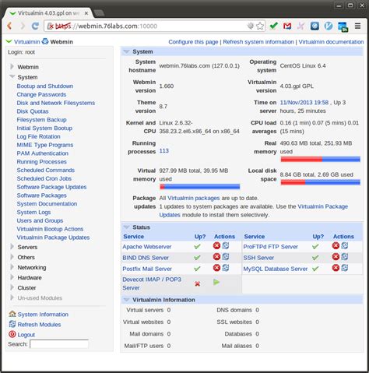
Task: Expand the Webmin sidebar category
Action: pyautogui.click(x=12, y=66)
